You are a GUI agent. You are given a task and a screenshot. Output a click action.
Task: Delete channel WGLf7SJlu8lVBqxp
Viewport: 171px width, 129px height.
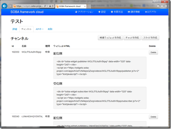153,53
